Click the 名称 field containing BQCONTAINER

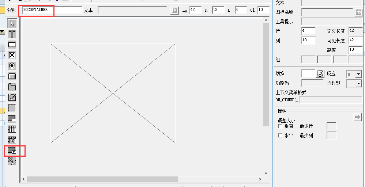pos(51,10)
